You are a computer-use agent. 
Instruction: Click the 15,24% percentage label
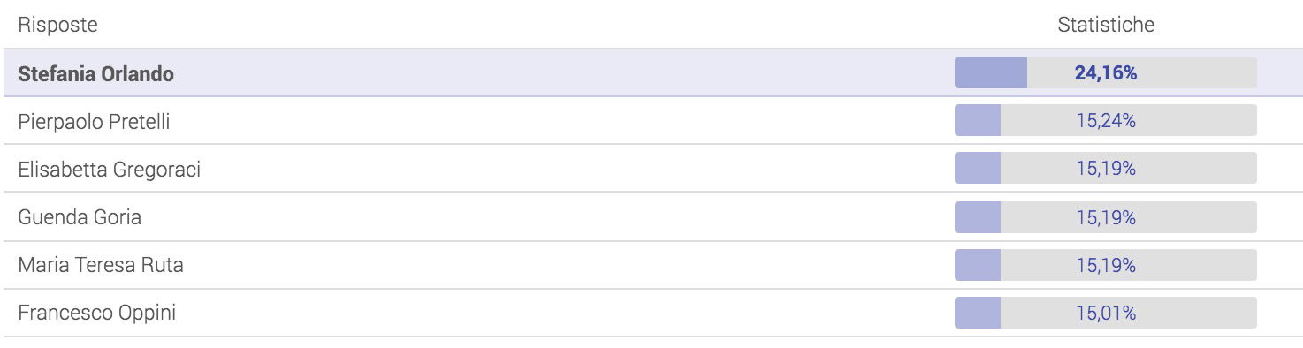(1106, 121)
